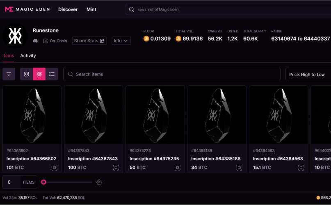331x205 pixels.
Task: Click the Inscription #64364563 title
Action: pos(278,159)
